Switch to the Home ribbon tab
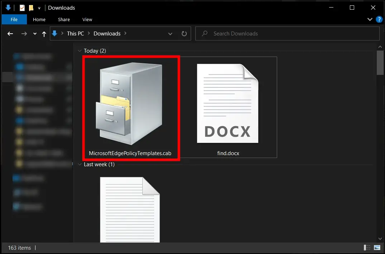Viewport: 385px width, 254px height. click(x=39, y=19)
